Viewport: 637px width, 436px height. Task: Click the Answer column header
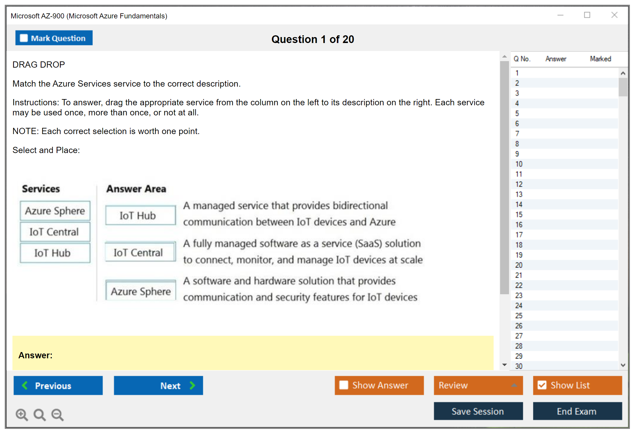[x=556, y=59]
